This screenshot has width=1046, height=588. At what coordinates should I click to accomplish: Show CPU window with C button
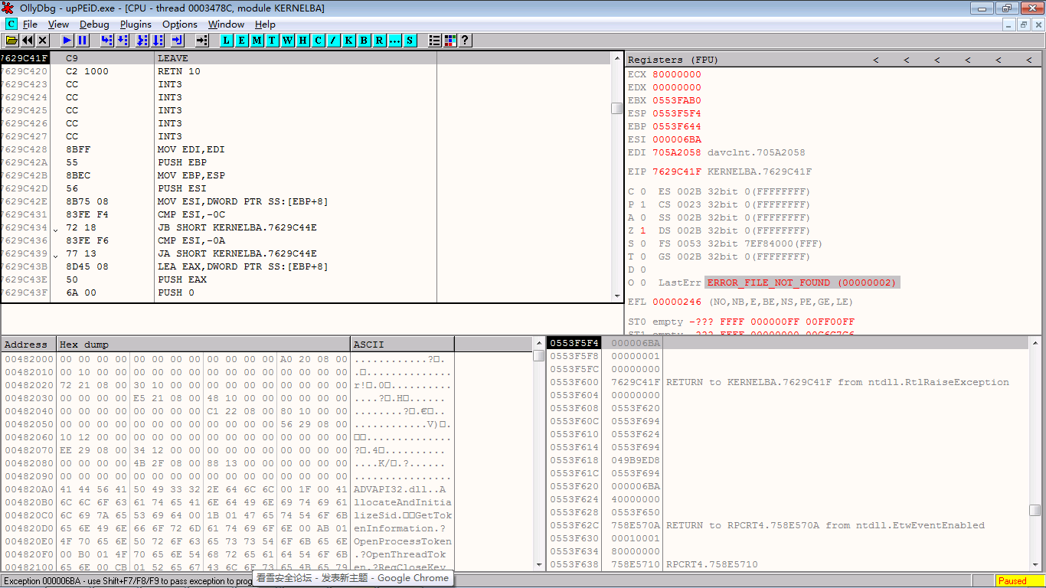click(319, 40)
